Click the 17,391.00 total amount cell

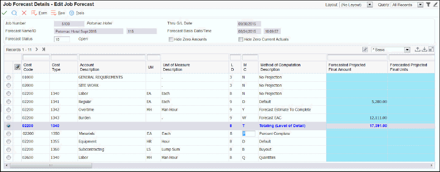[357, 126]
